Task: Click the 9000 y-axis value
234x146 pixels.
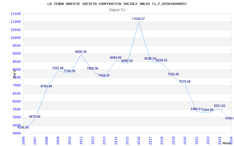Action: click(17, 54)
